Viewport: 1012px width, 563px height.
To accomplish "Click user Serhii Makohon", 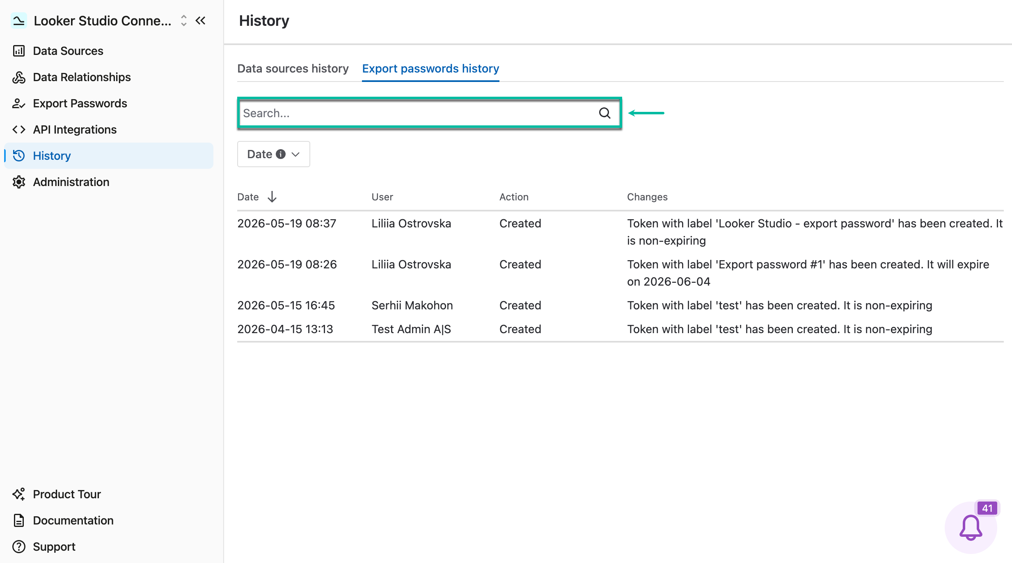I will tap(412, 305).
